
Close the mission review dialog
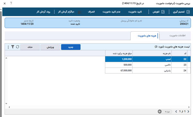pos(5,4)
